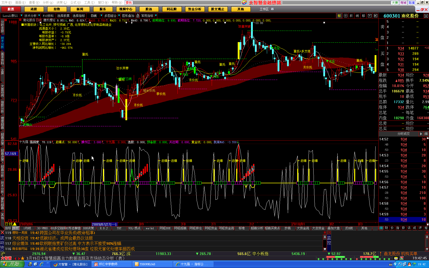Select the VOL-拐点 indicator tab
Viewport: 429px width, 268px height.
click(134, 228)
